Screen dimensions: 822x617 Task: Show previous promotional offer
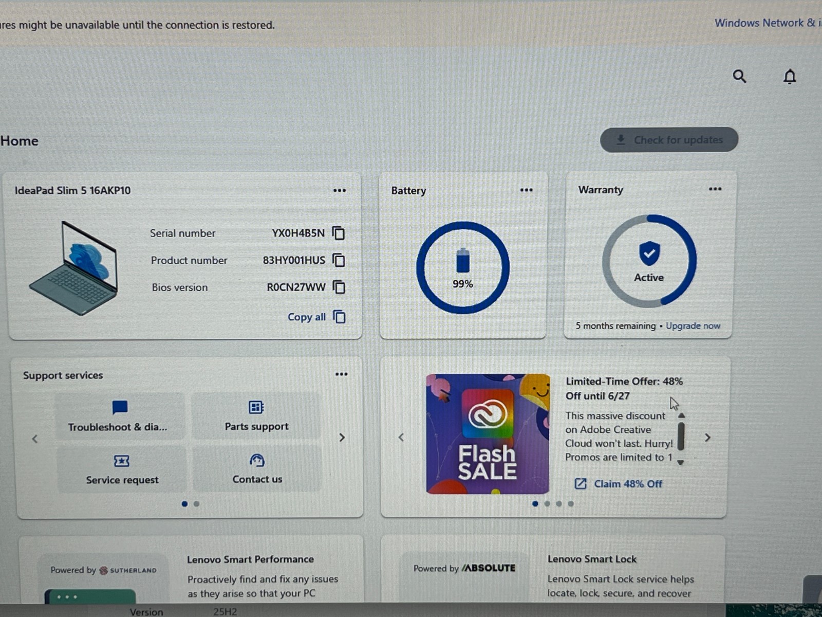click(401, 437)
